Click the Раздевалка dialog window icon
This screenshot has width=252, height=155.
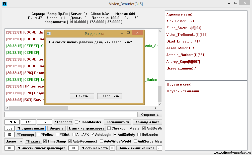[49, 33]
